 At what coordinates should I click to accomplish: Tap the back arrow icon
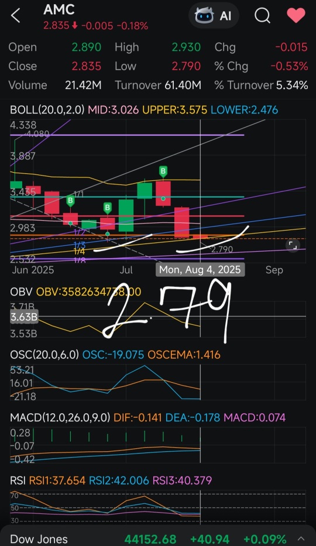pos(16,16)
